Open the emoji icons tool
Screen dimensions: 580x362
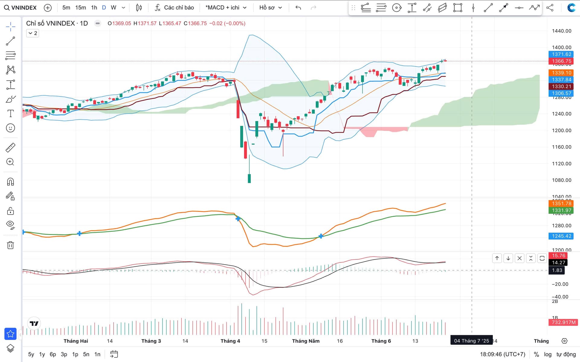click(x=10, y=128)
